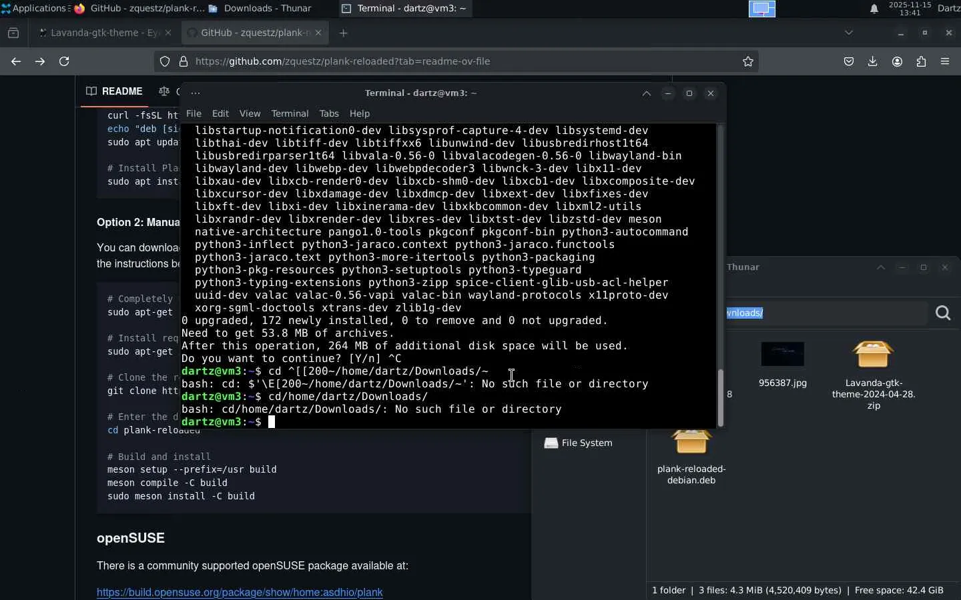The height and width of the screenshot is (600, 961).
Task: Open the terminal's Terminal menu
Action: coord(290,113)
